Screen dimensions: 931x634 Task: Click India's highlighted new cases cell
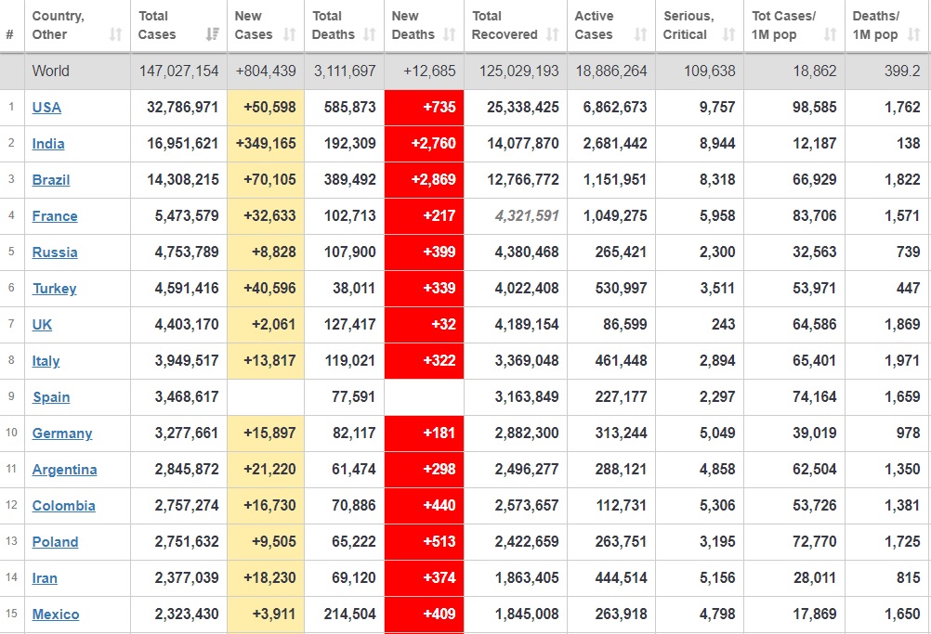[266, 144]
